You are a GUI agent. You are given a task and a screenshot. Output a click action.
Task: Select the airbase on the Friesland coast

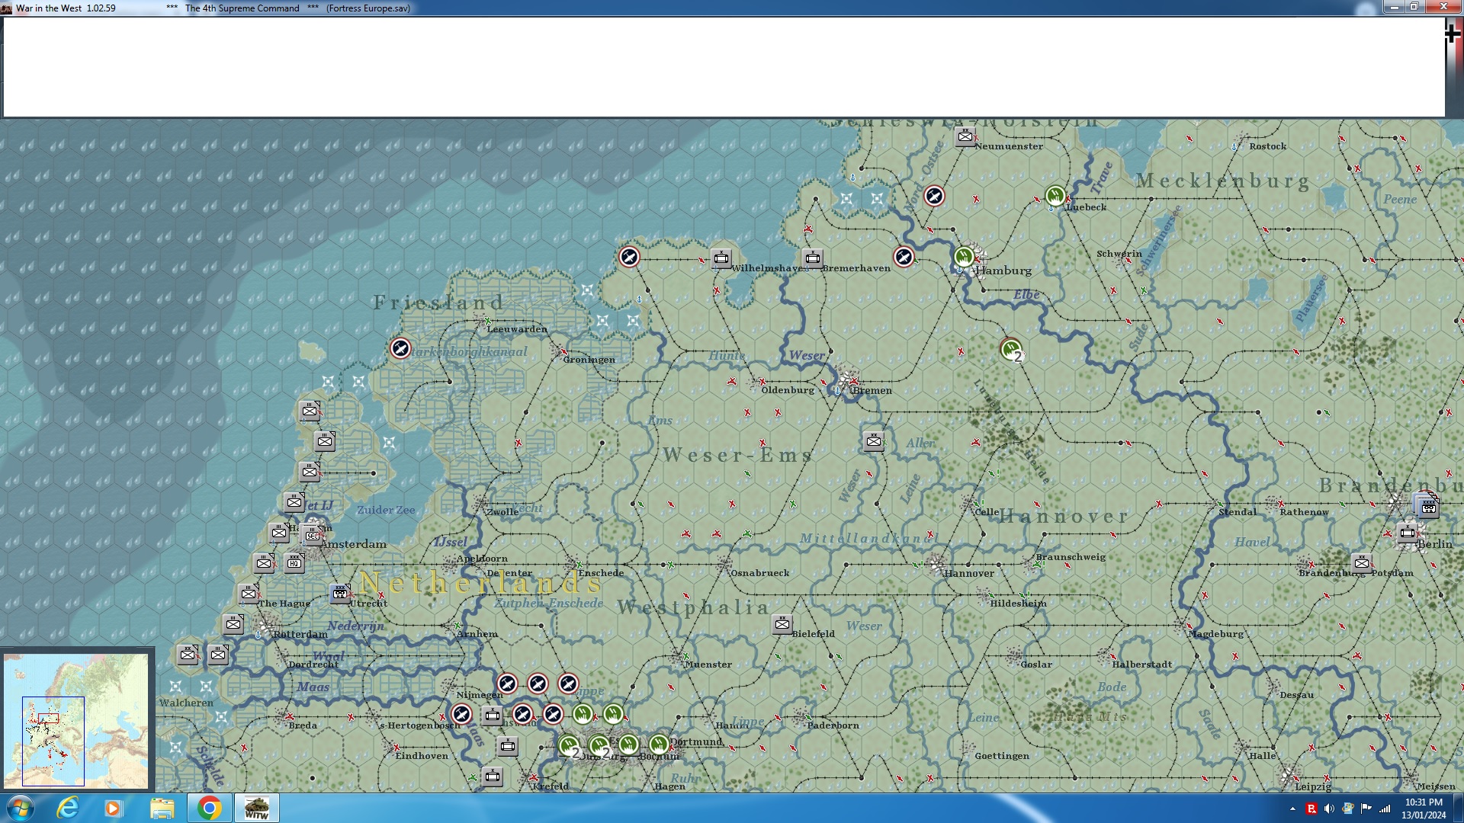pos(400,349)
